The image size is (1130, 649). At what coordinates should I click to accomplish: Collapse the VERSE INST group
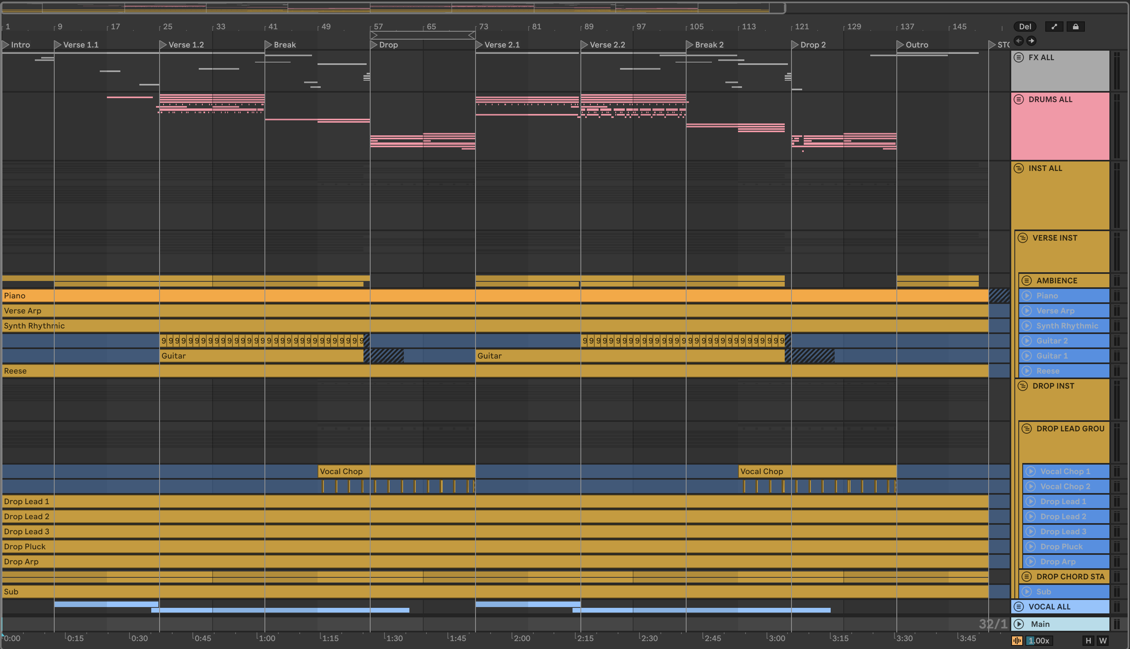[x=1023, y=238]
